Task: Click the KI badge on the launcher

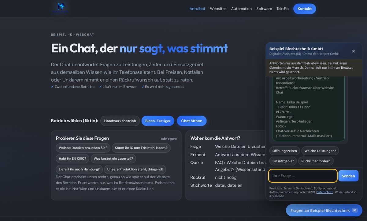Action: [355, 210]
